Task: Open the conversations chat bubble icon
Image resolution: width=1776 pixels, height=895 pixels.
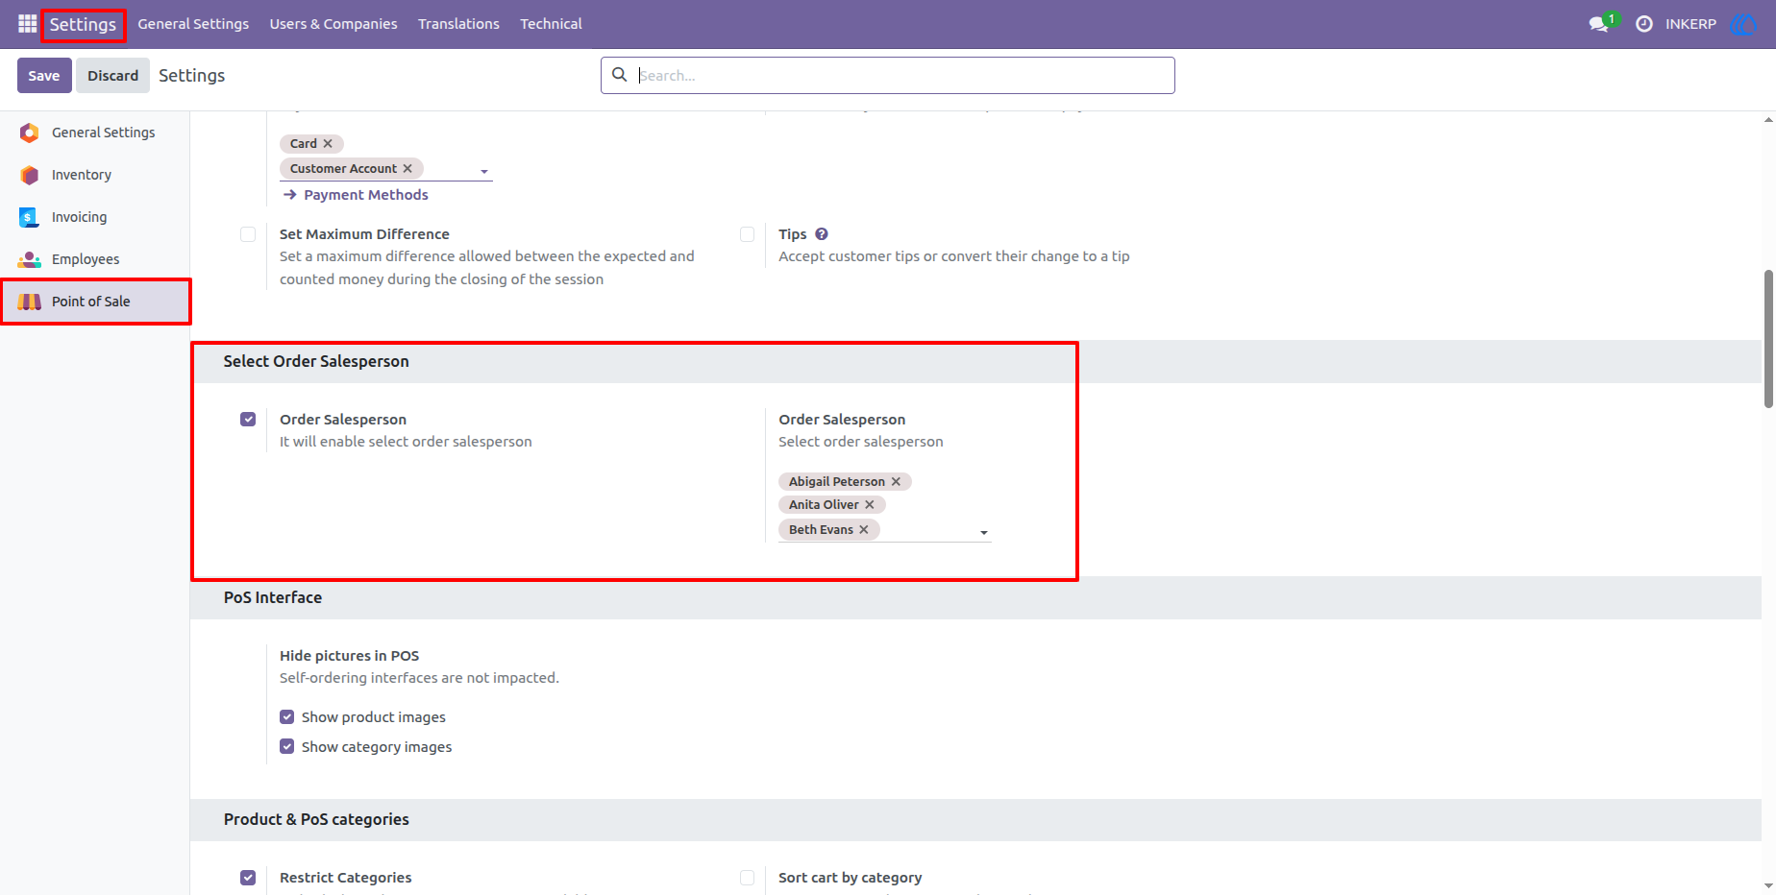Action: [x=1599, y=24]
